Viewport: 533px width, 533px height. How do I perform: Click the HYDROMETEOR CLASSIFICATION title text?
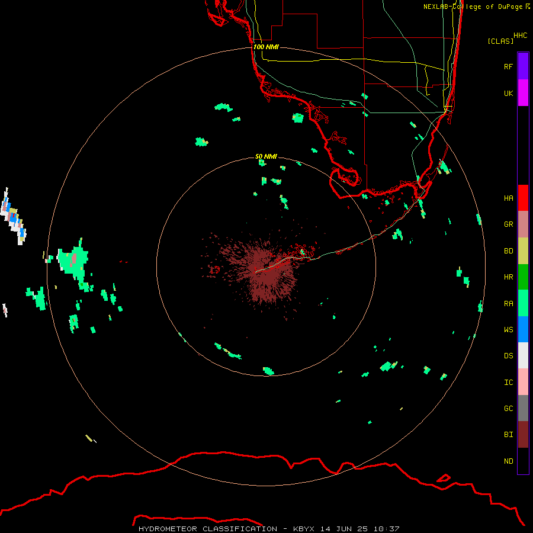click(x=208, y=529)
